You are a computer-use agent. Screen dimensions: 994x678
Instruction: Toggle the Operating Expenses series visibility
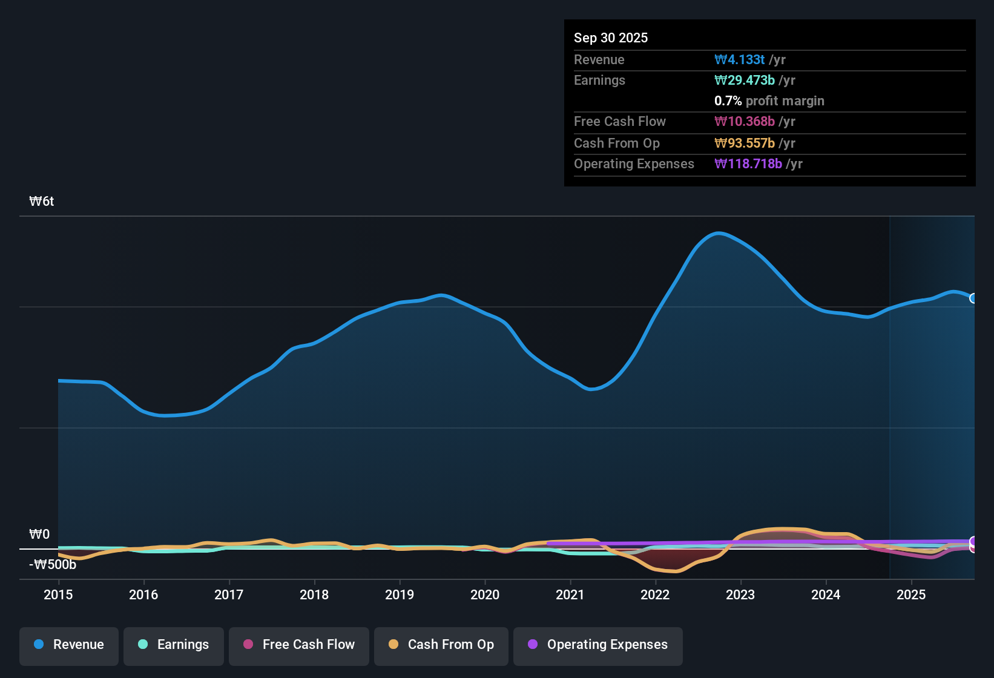click(597, 646)
